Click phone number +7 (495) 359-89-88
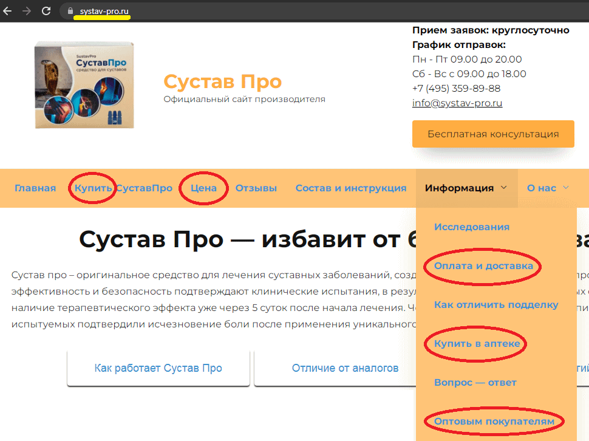Viewport: 589px width, 441px height. 456,88
